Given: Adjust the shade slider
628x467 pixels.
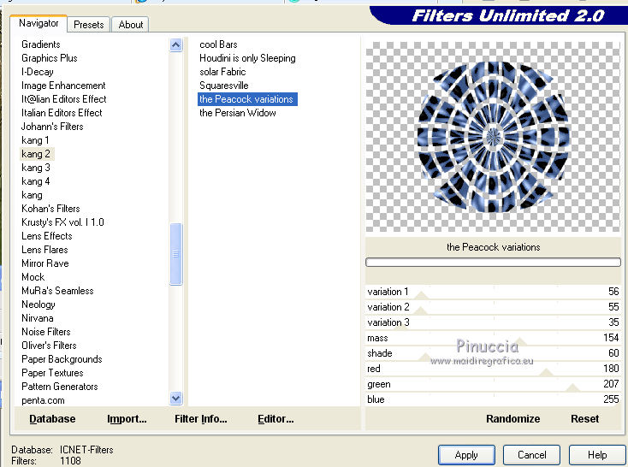Looking at the screenshot, I should click(x=493, y=353).
